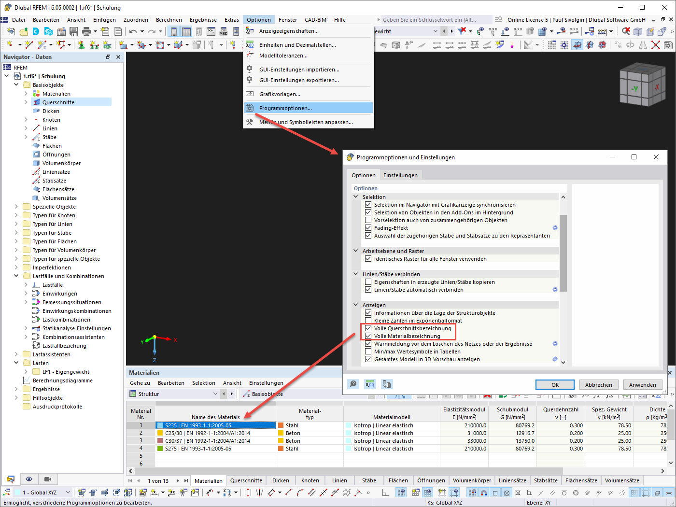676x507 pixels.
Task: Toggle 'Linien/Stäbe automatisch verbinden' checkbox
Action: click(368, 290)
